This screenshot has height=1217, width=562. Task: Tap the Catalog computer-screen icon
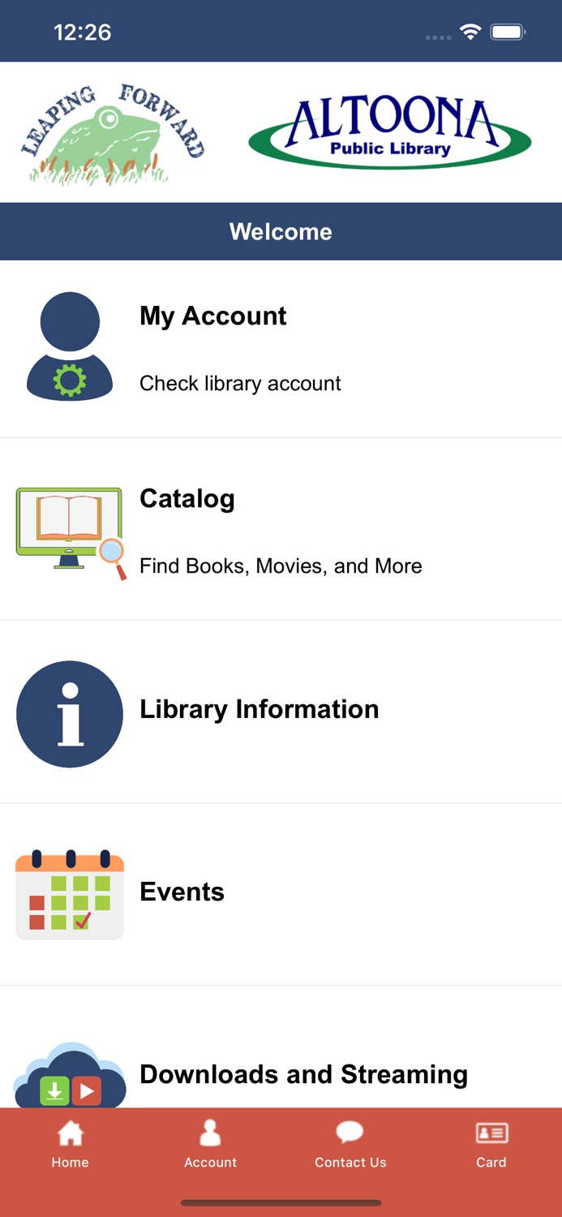(x=69, y=527)
